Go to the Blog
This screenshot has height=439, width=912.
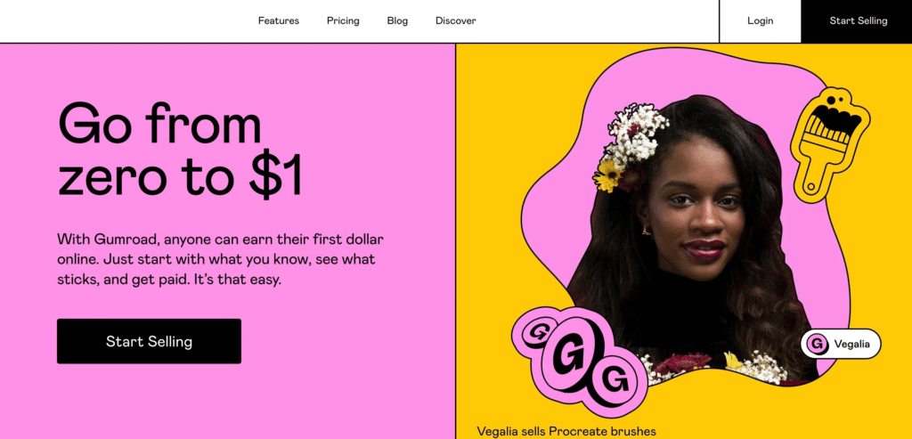pos(397,21)
